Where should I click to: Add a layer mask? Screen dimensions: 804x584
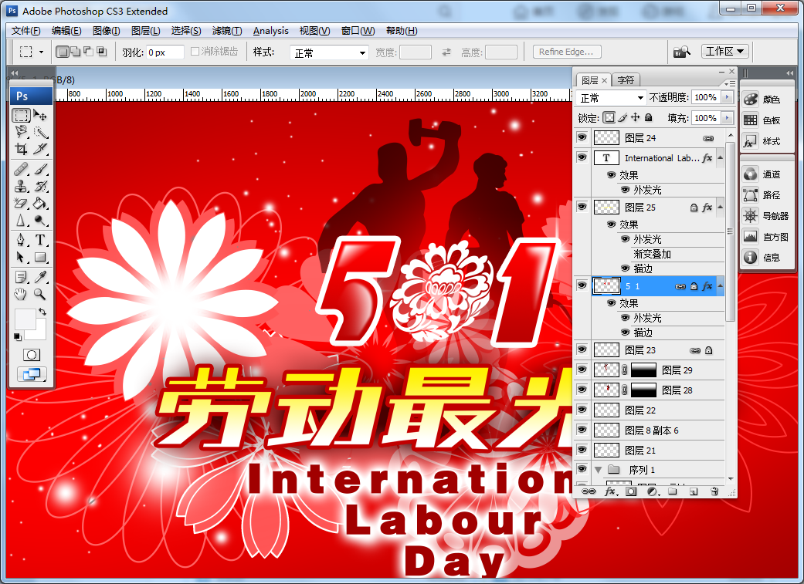(631, 491)
